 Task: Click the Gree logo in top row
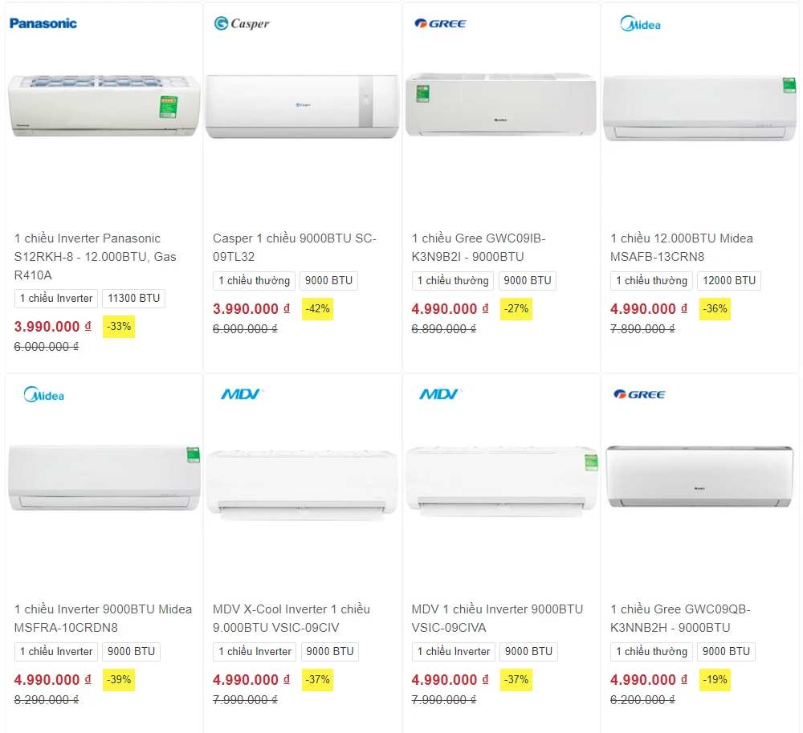point(440,23)
